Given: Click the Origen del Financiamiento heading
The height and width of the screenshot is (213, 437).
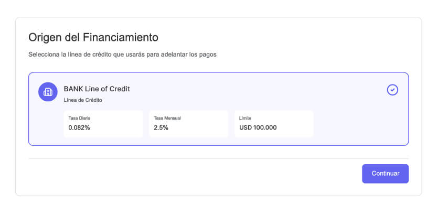Looking at the screenshot, I should point(93,37).
